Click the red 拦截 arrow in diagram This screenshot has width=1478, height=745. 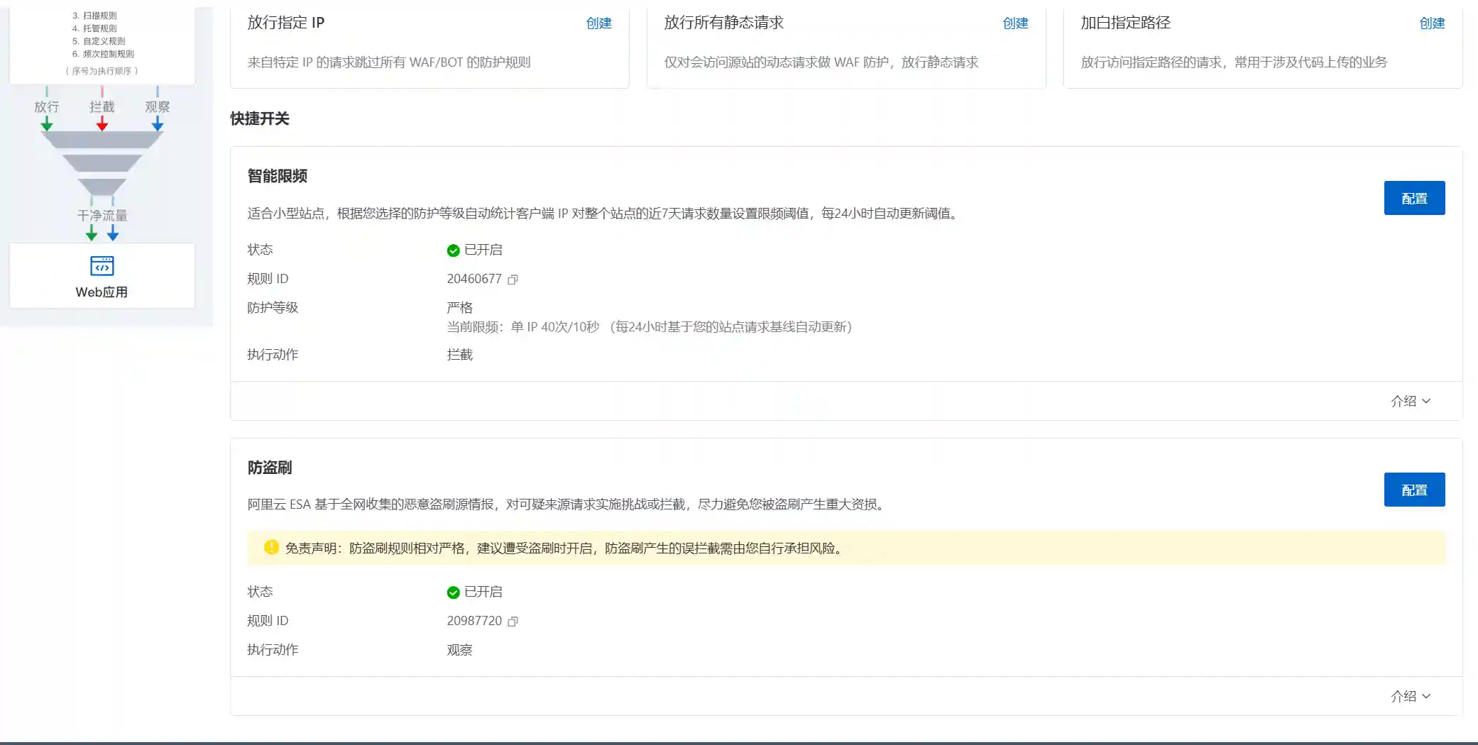tap(102, 124)
